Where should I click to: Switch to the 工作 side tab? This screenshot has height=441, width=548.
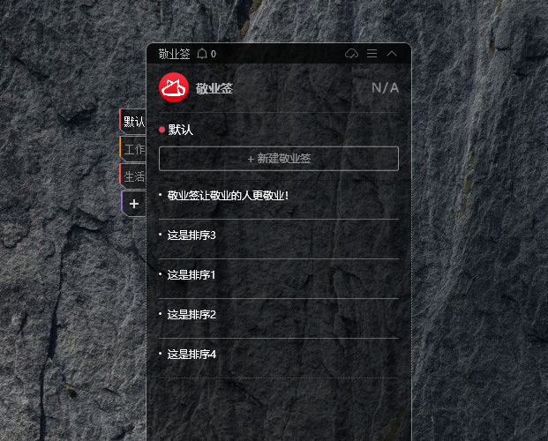point(133,149)
